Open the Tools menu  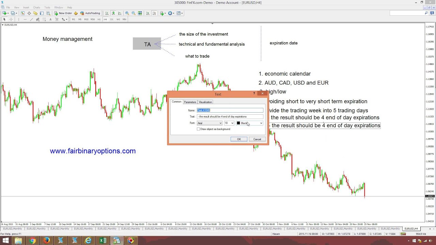point(47,7)
